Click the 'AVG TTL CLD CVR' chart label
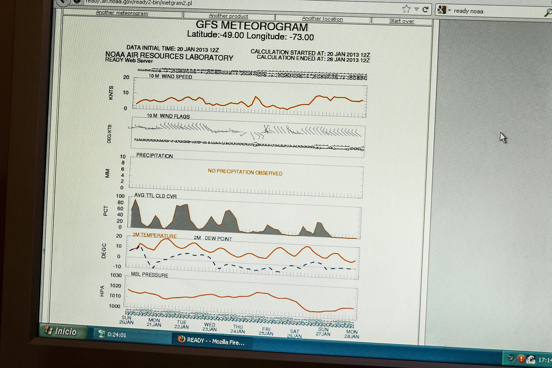The height and width of the screenshot is (368, 552). tap(155, 195)
